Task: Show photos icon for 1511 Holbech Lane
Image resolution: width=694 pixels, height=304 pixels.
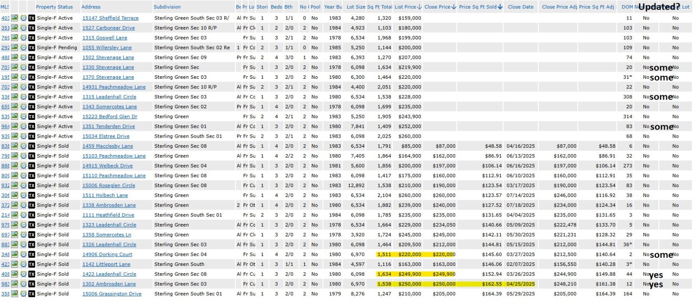Action: pos(14,195)
